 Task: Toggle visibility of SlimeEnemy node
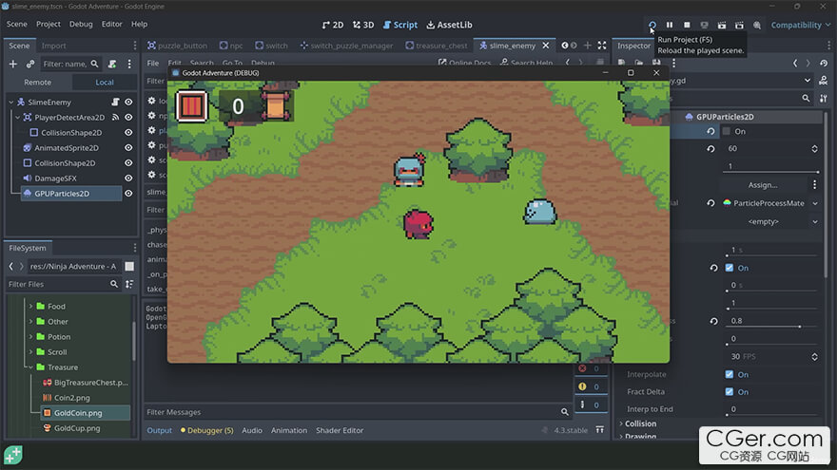click(128, 102)
